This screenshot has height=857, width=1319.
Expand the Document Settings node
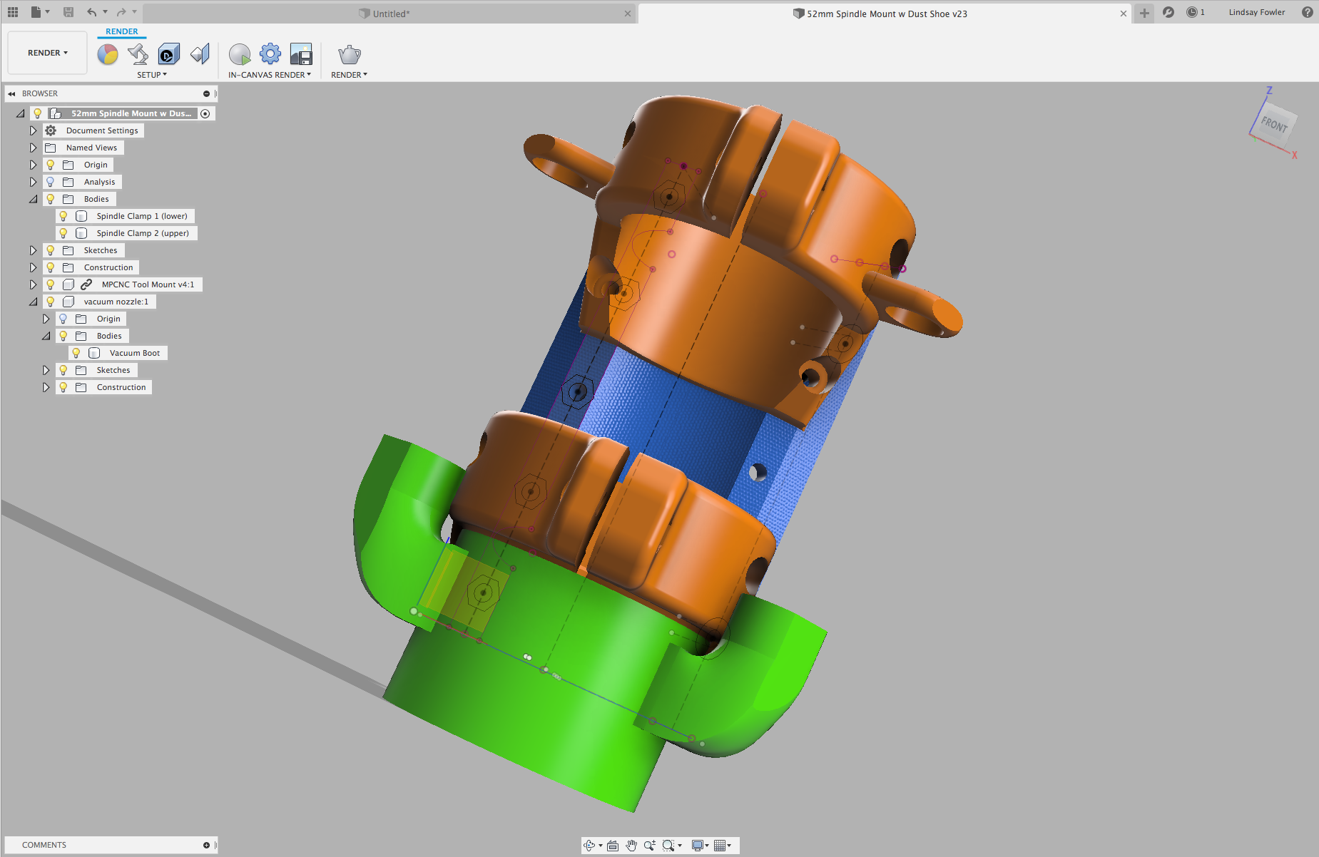click(x=33, y=130)
